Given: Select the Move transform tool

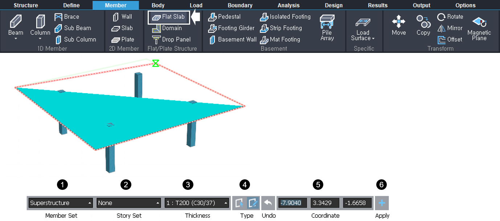Looking at the screenshot, I should coord(398,25).
